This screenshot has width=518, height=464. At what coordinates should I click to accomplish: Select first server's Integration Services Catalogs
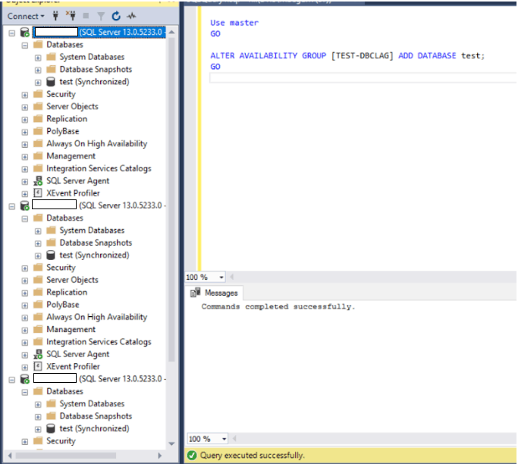99,168
